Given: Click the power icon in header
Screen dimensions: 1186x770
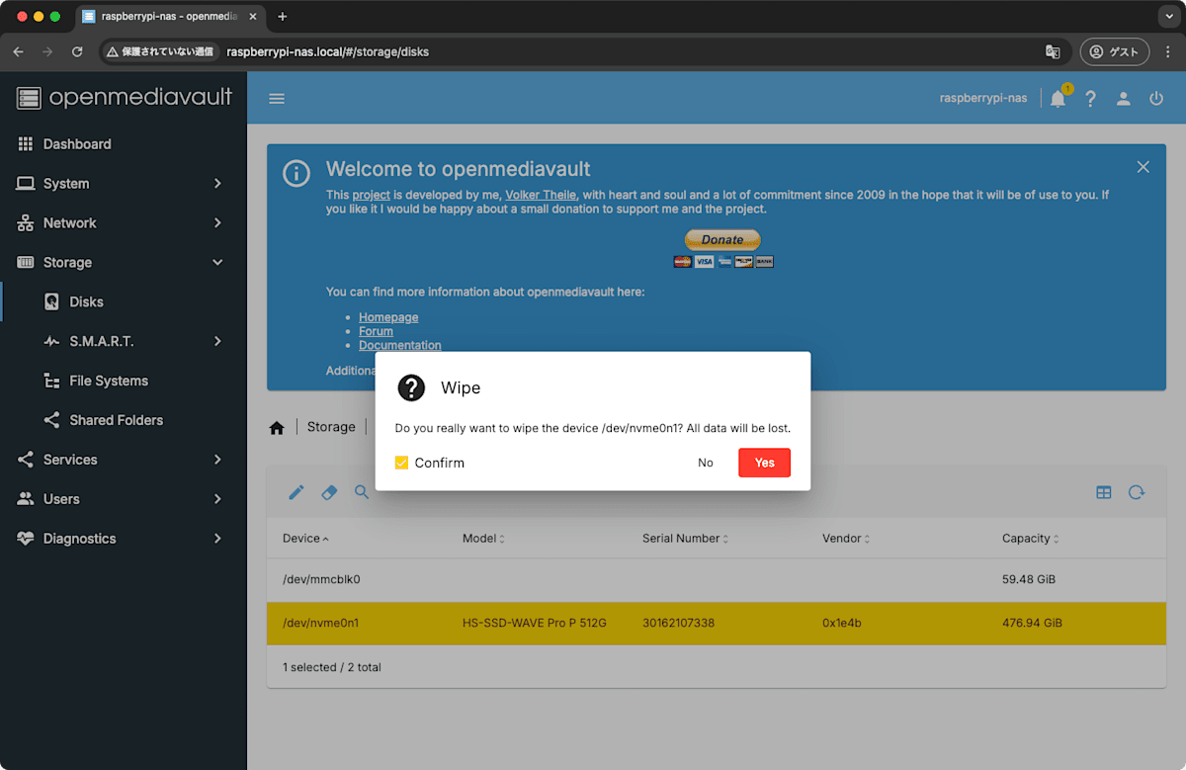Looking at the screenshot, I should [x=1156, y=99].
